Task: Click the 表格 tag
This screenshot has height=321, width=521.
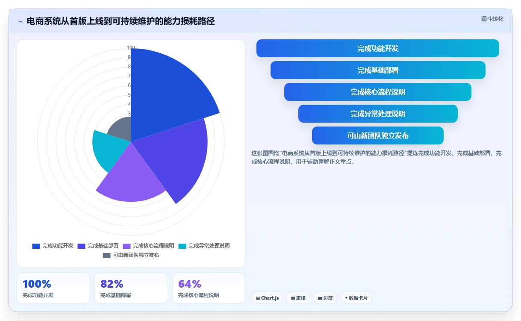Action: tap(298, 298)
